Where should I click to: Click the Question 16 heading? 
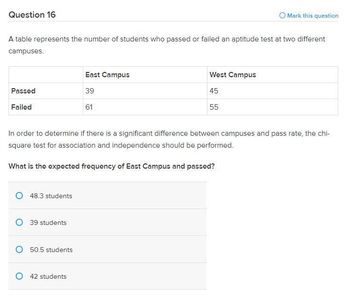tap(32, 15)
